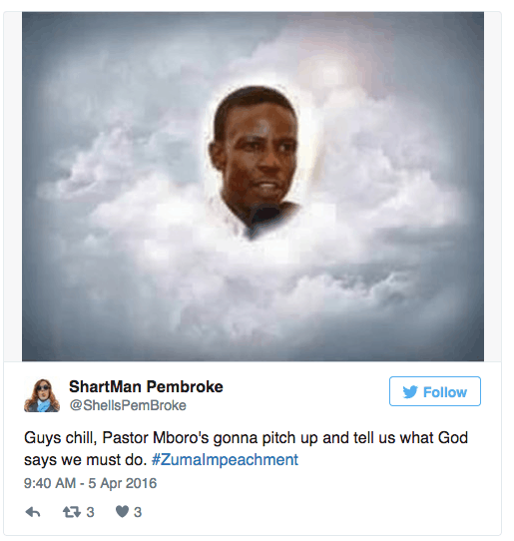Open the #ZumaImpeachment hashtag

(225, 459)
